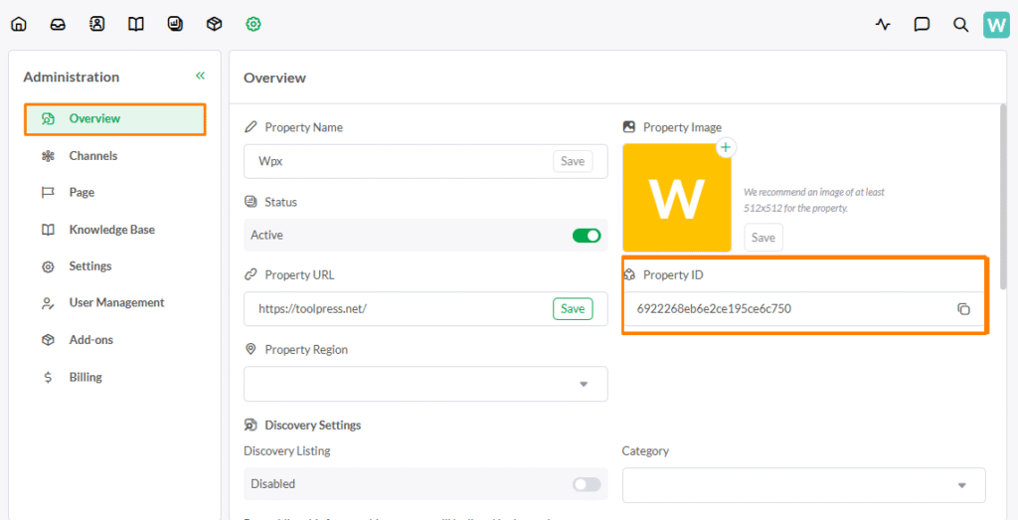
Task: Click the Overview icon in the sidebar
Action: 48,118
